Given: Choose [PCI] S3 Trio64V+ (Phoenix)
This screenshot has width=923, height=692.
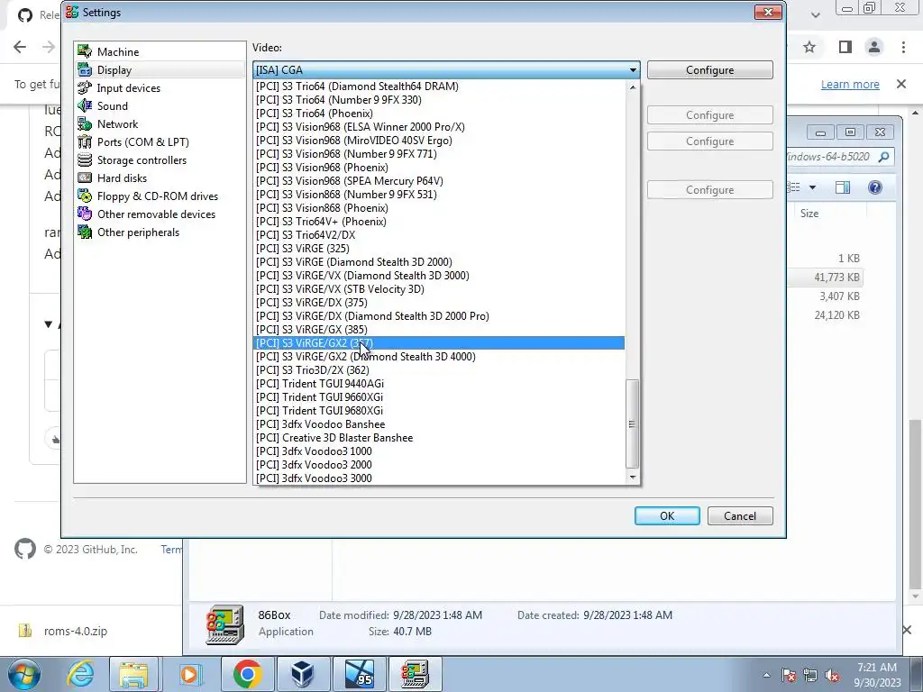Looking at the screenshot, I should (439, 222).
